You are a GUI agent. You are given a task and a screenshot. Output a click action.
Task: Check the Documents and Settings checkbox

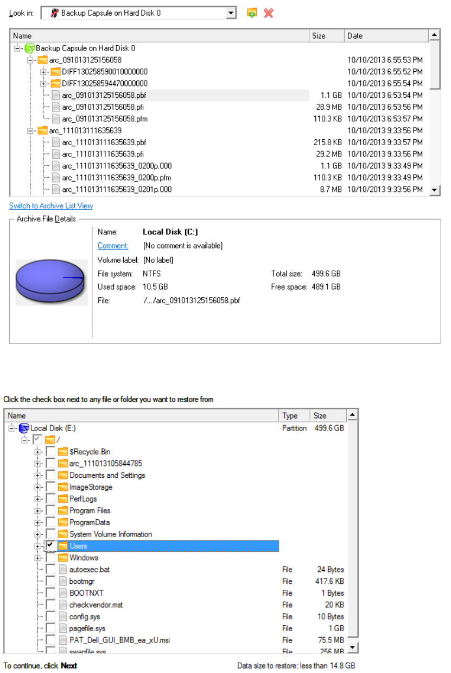pyautogui.click(x=50, y=475)
